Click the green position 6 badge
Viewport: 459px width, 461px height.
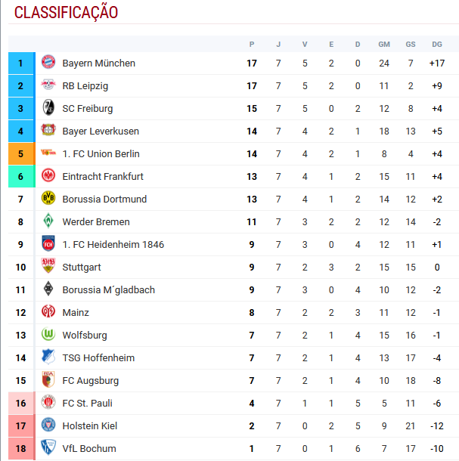(22, 176)
